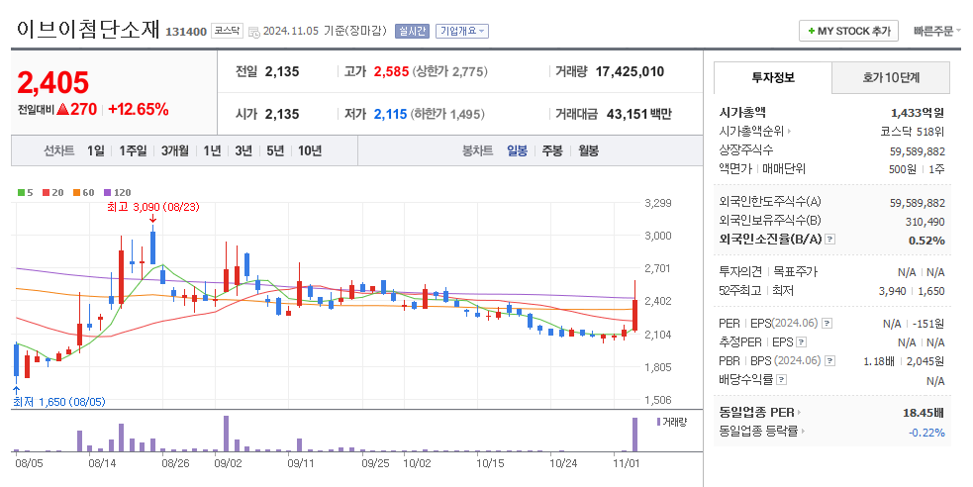Screen dimensions: 973x487
Task: Expand the 동일업종 PER arrow link
Action: click(799, 413)
